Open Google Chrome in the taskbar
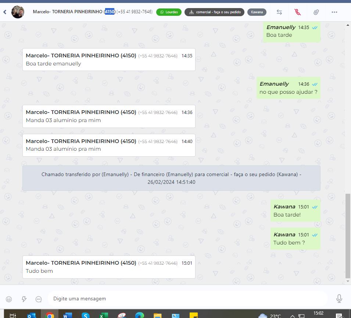The image size is (351, 318). (50, 315)
